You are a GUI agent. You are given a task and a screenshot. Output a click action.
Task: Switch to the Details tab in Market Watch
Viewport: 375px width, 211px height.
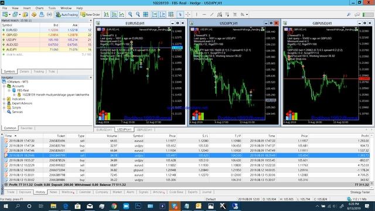24,72
